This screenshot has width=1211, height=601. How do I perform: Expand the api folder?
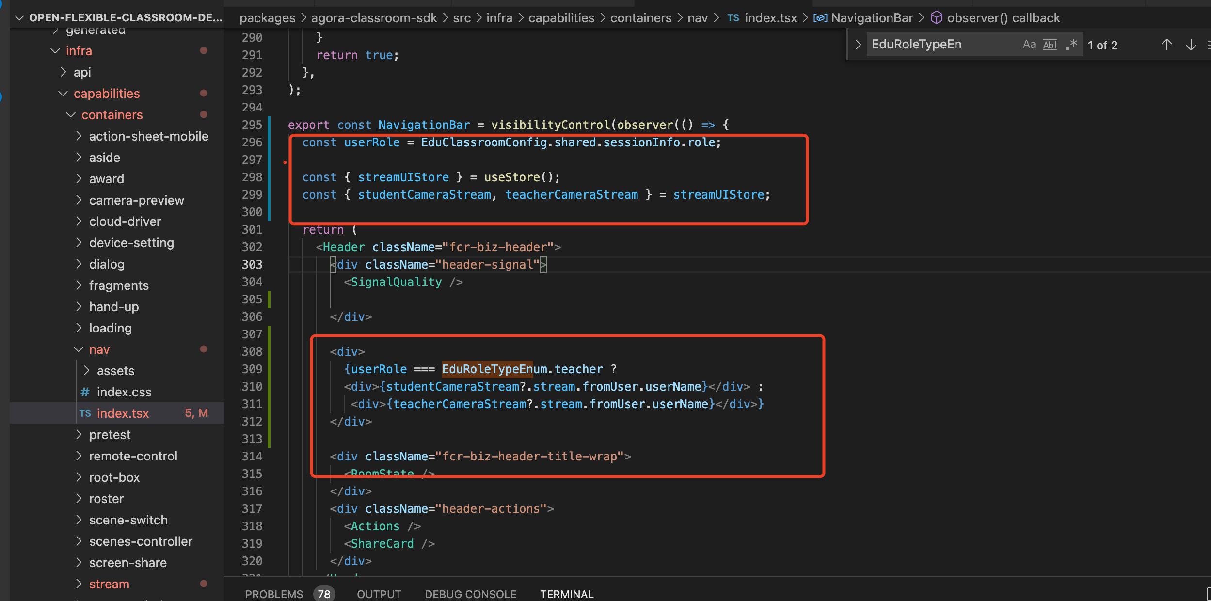[63, 72]
